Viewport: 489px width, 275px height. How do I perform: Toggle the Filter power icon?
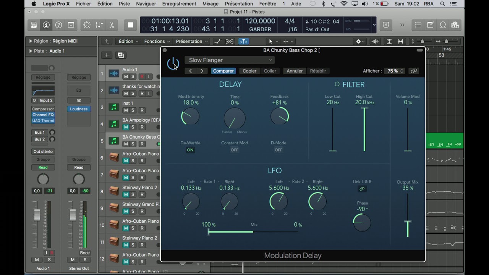pyautogui.click(x=337, y=84)
